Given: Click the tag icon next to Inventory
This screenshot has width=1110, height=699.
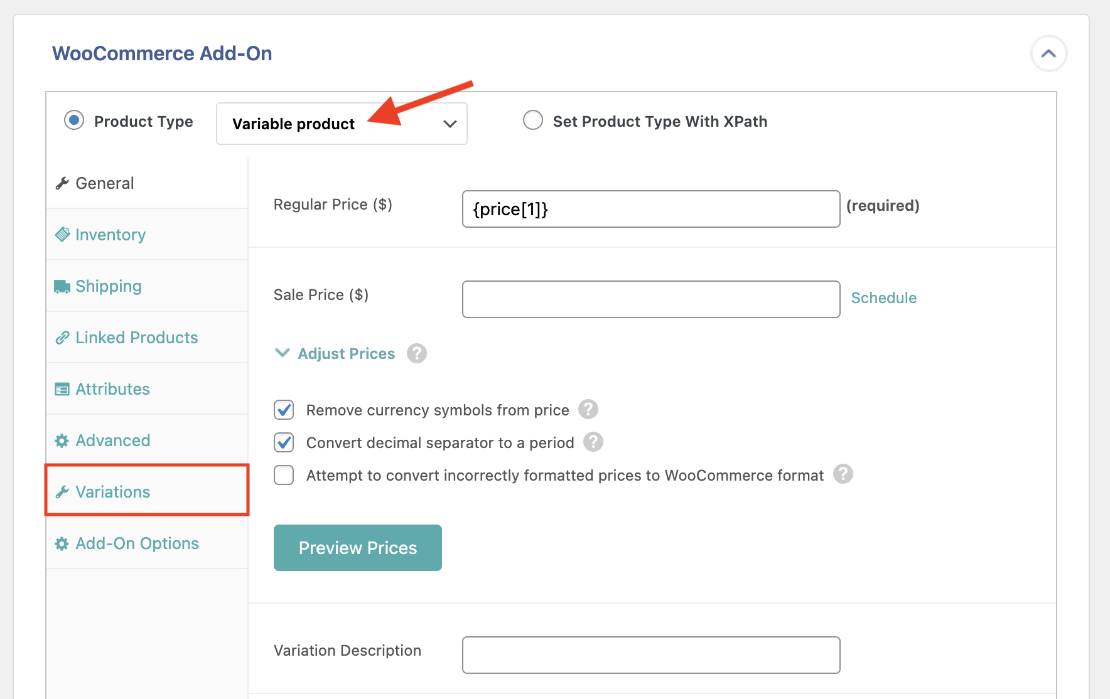Looking at the screenshot, I should pos(62,235).
